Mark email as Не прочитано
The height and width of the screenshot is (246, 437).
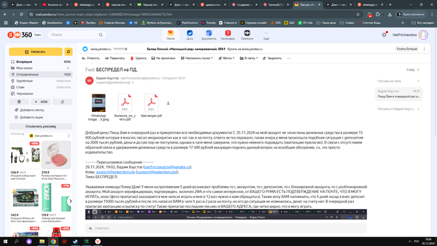pos(164,58)
